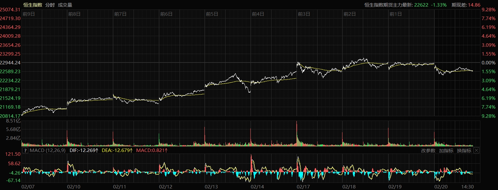This screenshot has height=190, width=498.
Task: Click the 14:30 time label on axis
Action: [467, 187]
